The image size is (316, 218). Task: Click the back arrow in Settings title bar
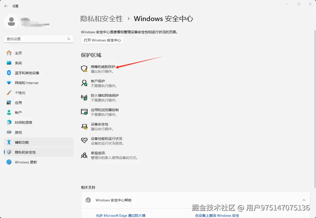(6, 6)
